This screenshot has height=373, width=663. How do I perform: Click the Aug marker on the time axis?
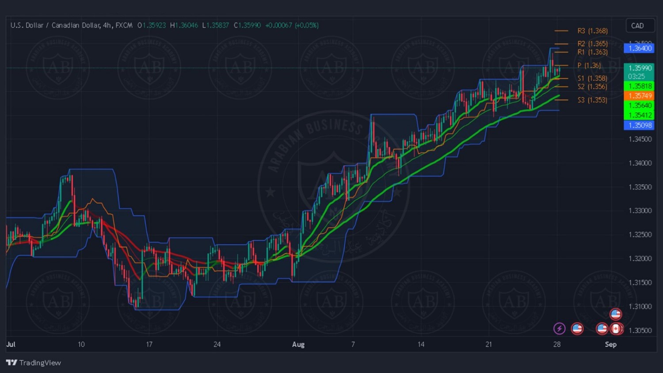298,344
